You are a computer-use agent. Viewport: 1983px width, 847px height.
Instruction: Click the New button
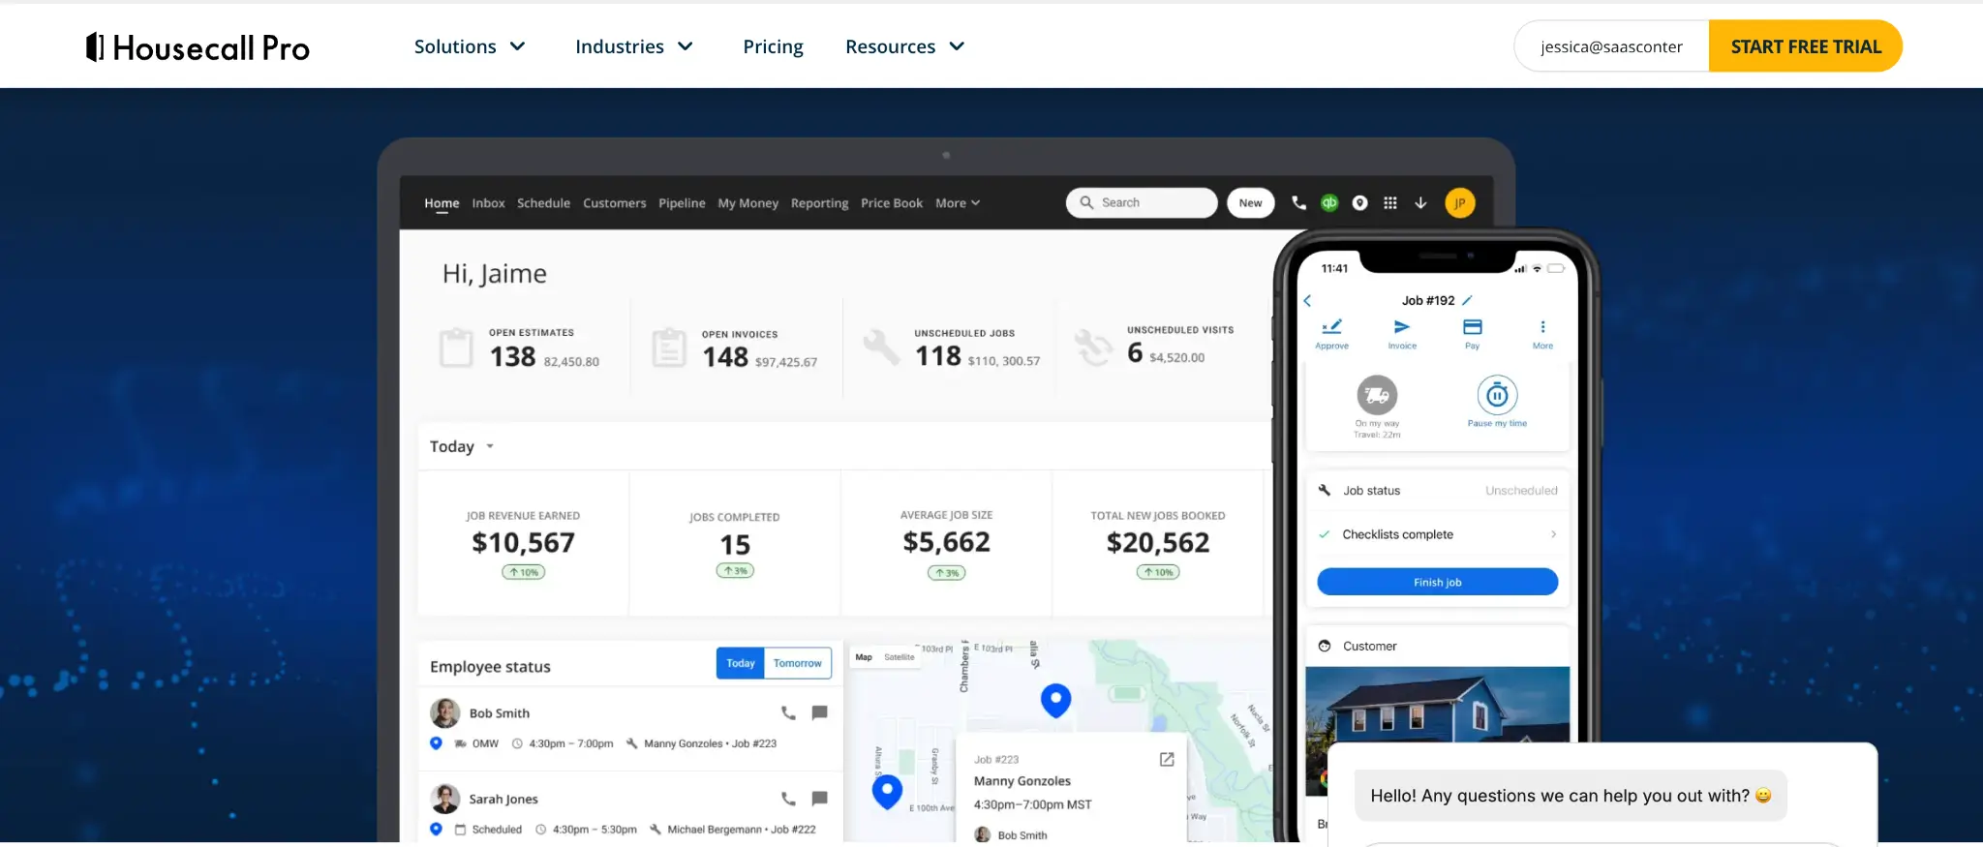[x=1250, y=203]
